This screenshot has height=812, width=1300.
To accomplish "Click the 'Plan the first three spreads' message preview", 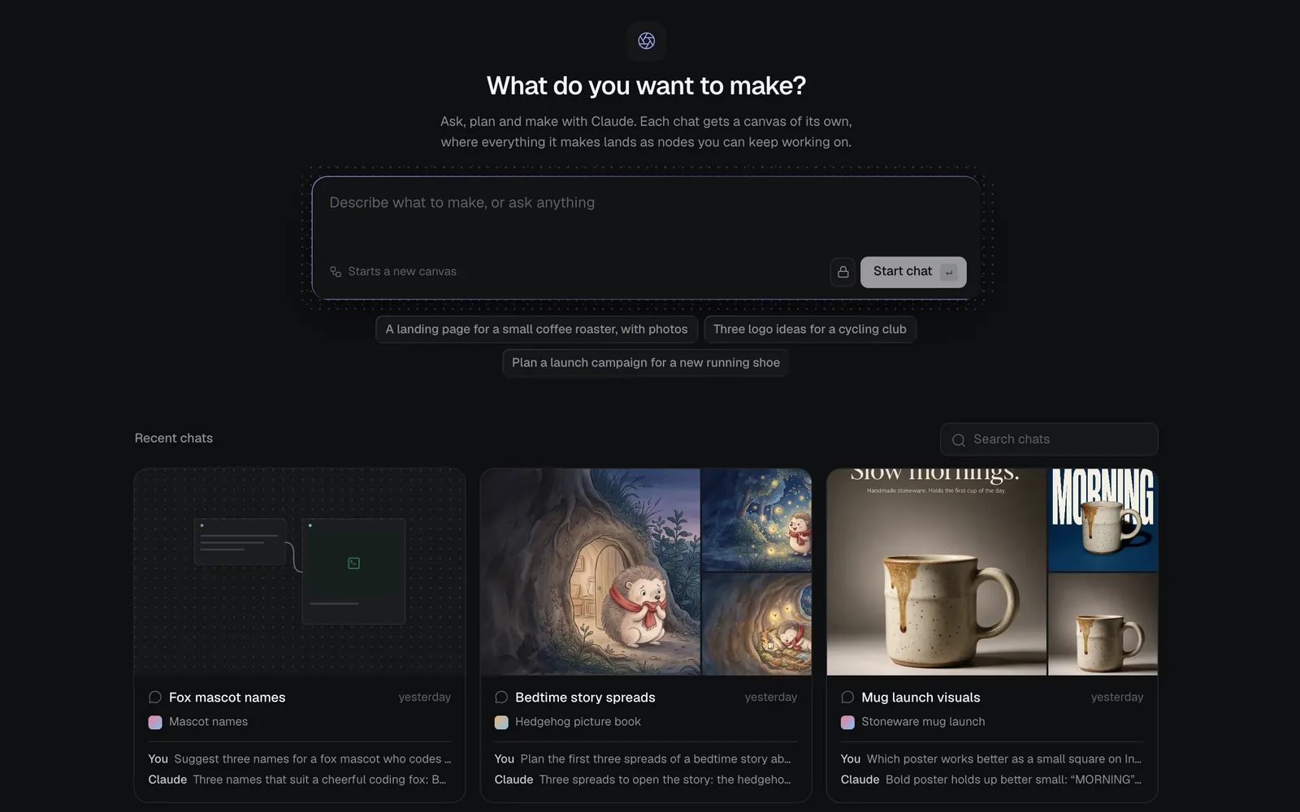I will pos(656,759).
